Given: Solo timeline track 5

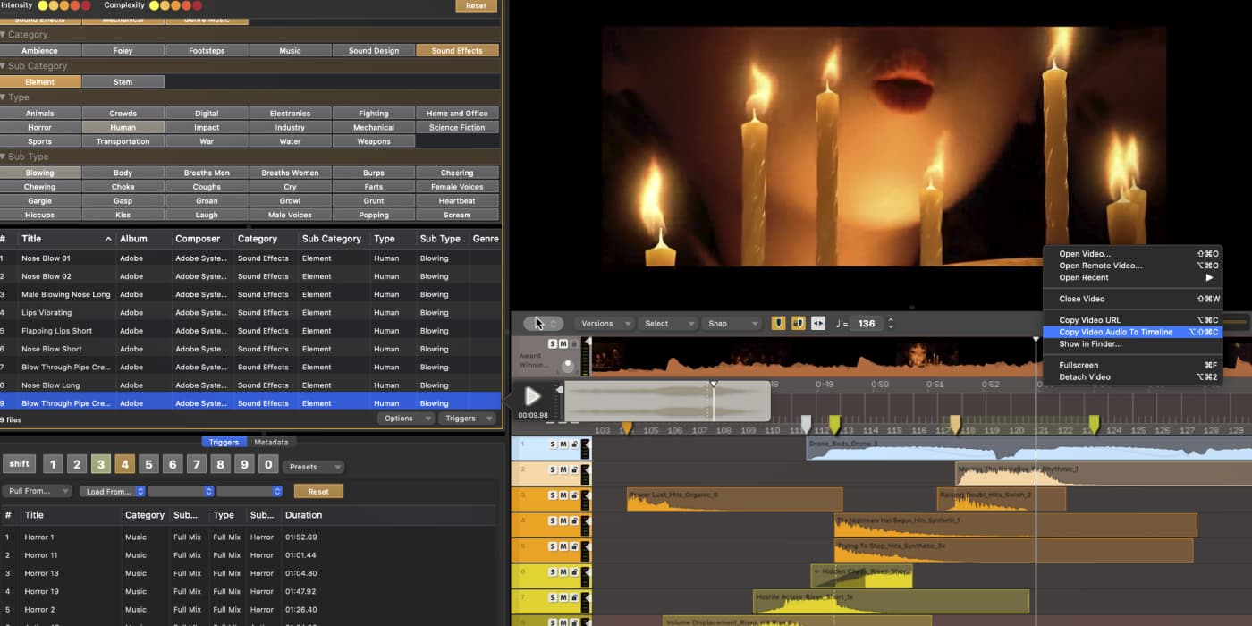Looking at the screenshot, I should click(x=553, y=546).
